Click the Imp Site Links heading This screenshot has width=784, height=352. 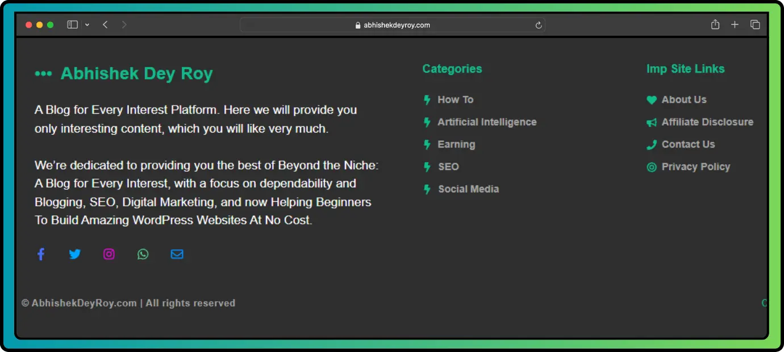[686, 69]
